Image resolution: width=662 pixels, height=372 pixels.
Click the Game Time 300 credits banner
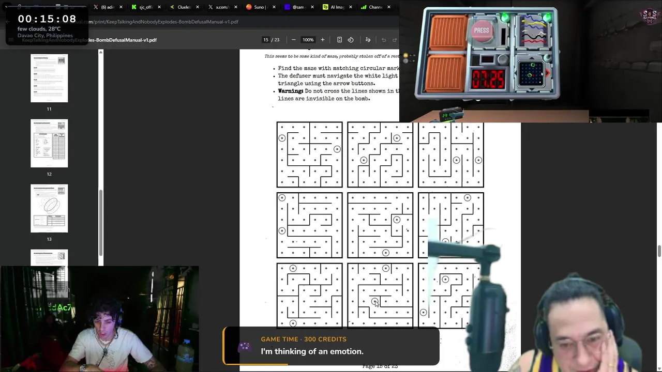[331, 346]
